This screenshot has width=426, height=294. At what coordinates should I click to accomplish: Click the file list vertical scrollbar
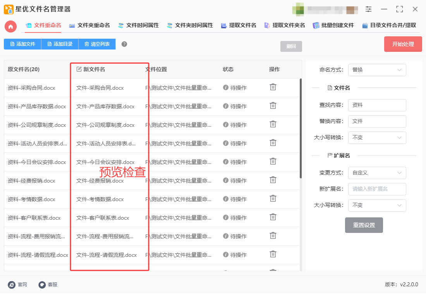(x=301, y=128)
